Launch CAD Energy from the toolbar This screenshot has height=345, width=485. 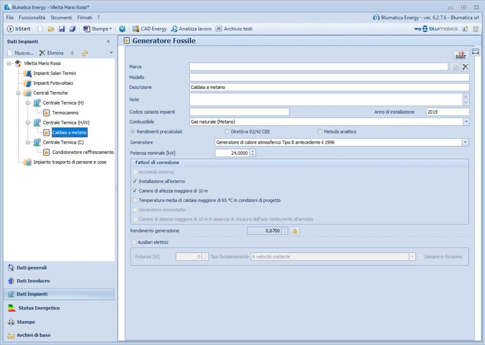149,29
